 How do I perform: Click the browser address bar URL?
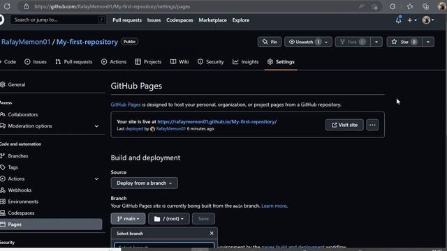tap(112, 6)
